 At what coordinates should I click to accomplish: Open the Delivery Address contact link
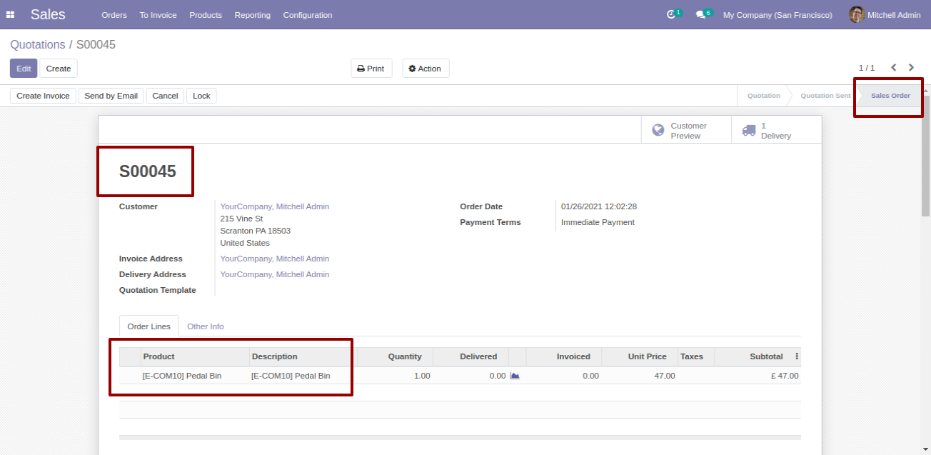click(x=275, y=274)
